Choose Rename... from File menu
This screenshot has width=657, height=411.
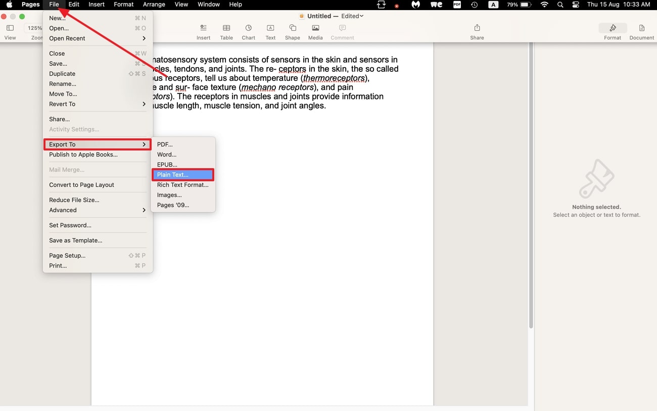pos(98,84)
